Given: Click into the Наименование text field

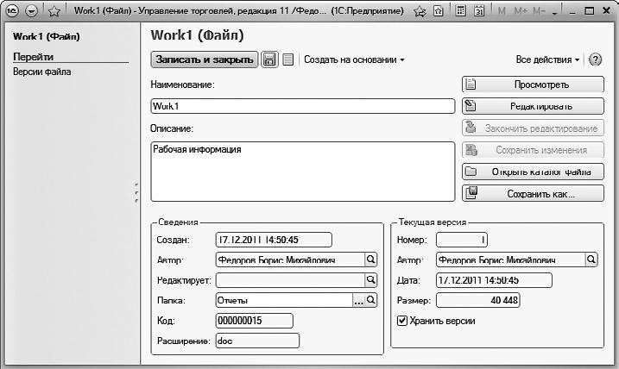Looking at the screenshot, I should pos(302,106).
